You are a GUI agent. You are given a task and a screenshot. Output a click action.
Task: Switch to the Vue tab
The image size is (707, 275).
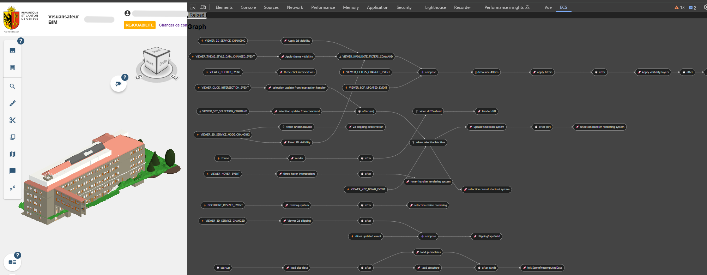coord(548,7)
